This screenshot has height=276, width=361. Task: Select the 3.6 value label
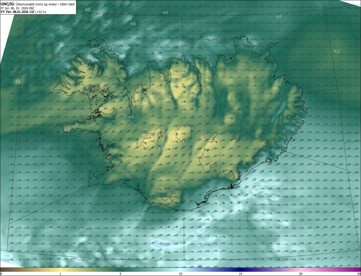pyautogui.click(x=18, y=82)
